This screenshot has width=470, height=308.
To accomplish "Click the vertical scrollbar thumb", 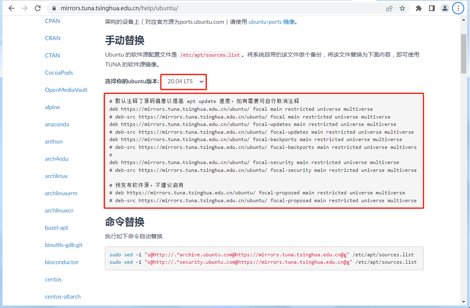I will [x=464, y=53].
